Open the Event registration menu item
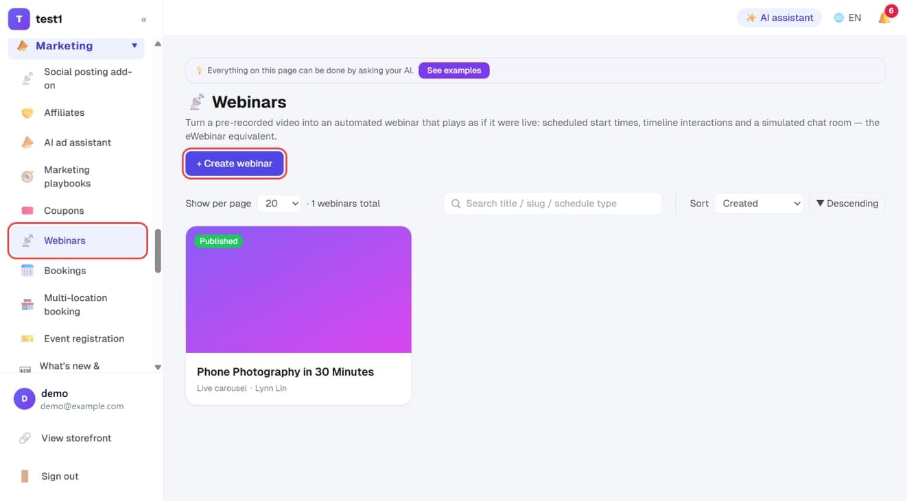Screen dimensions: 907x501 coord(78,339)
